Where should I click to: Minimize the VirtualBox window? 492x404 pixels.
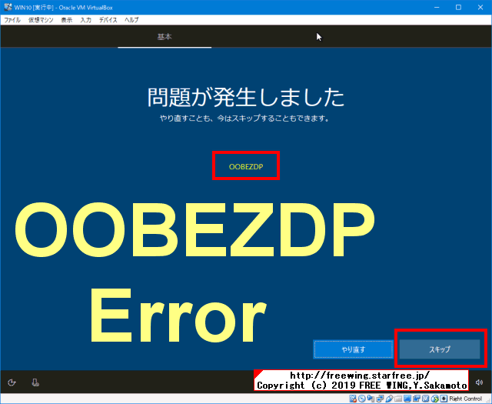point(437,7)
